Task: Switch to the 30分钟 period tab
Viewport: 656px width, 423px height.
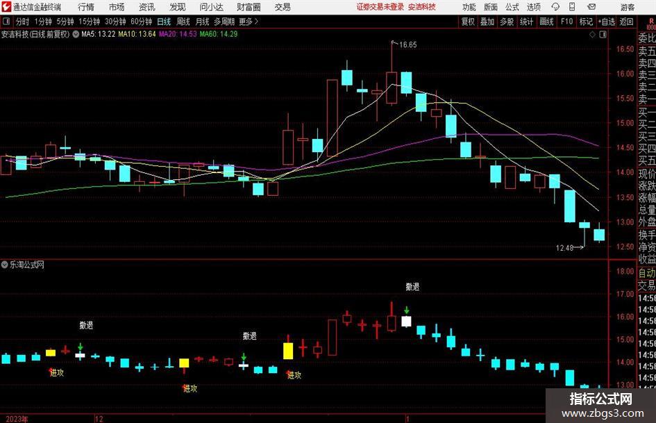Action: coord(115,22)
